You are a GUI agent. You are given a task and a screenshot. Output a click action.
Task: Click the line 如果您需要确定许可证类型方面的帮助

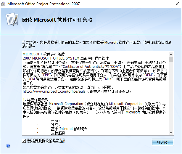pos(68,87)
